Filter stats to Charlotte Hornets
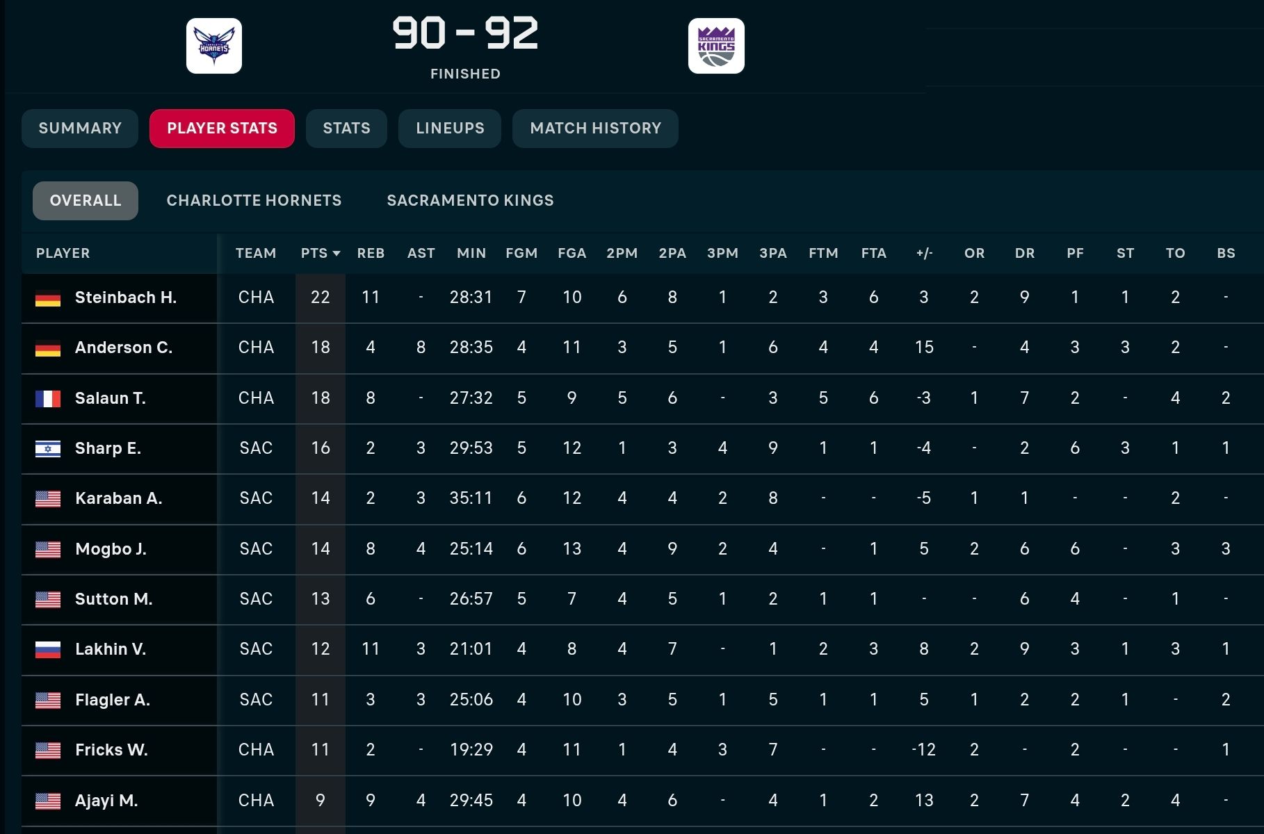This screenshot has width=1264, height=834. point(254,201)
